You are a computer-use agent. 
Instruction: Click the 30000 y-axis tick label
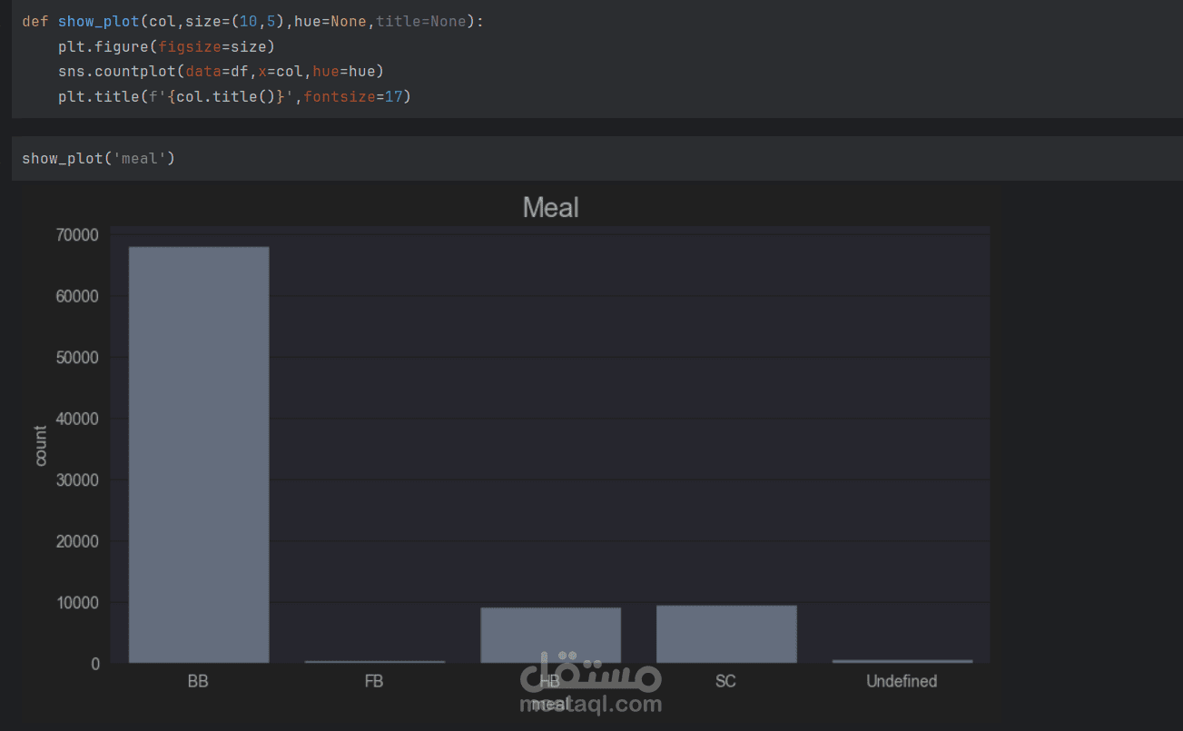(x=76, y=480)
